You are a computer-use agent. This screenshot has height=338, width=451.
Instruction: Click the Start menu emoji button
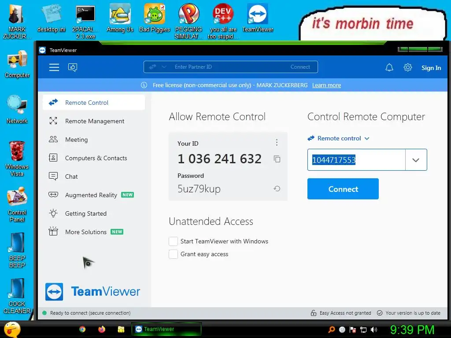(12, 329)
